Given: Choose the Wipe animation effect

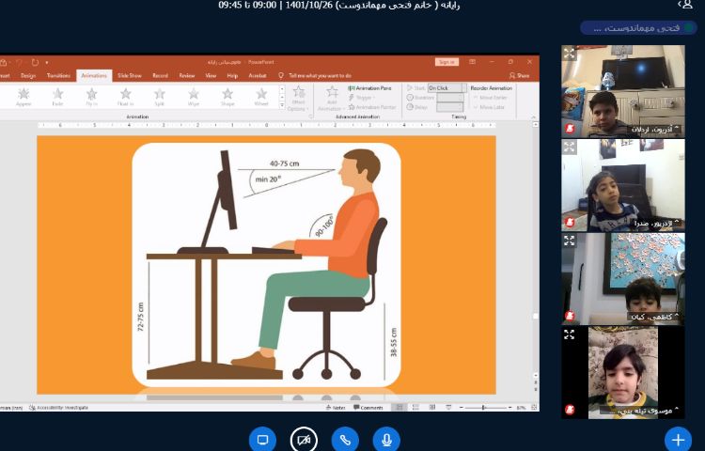Looking at the screenshot, I should tap(193, 96).
